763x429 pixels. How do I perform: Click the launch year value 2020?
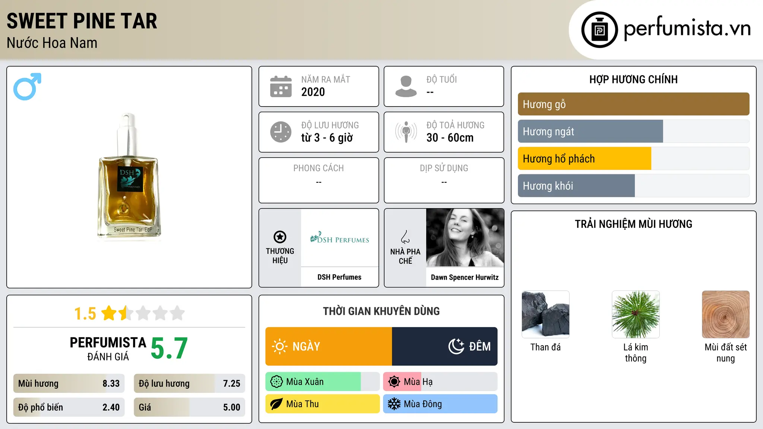pyautogui.click(x=313, y=92)
